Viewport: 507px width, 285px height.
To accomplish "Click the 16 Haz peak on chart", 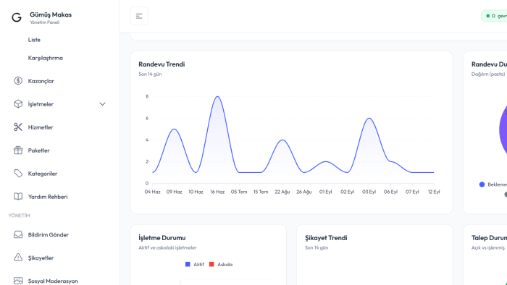I will pyautogui.click(x=217, y=96).
